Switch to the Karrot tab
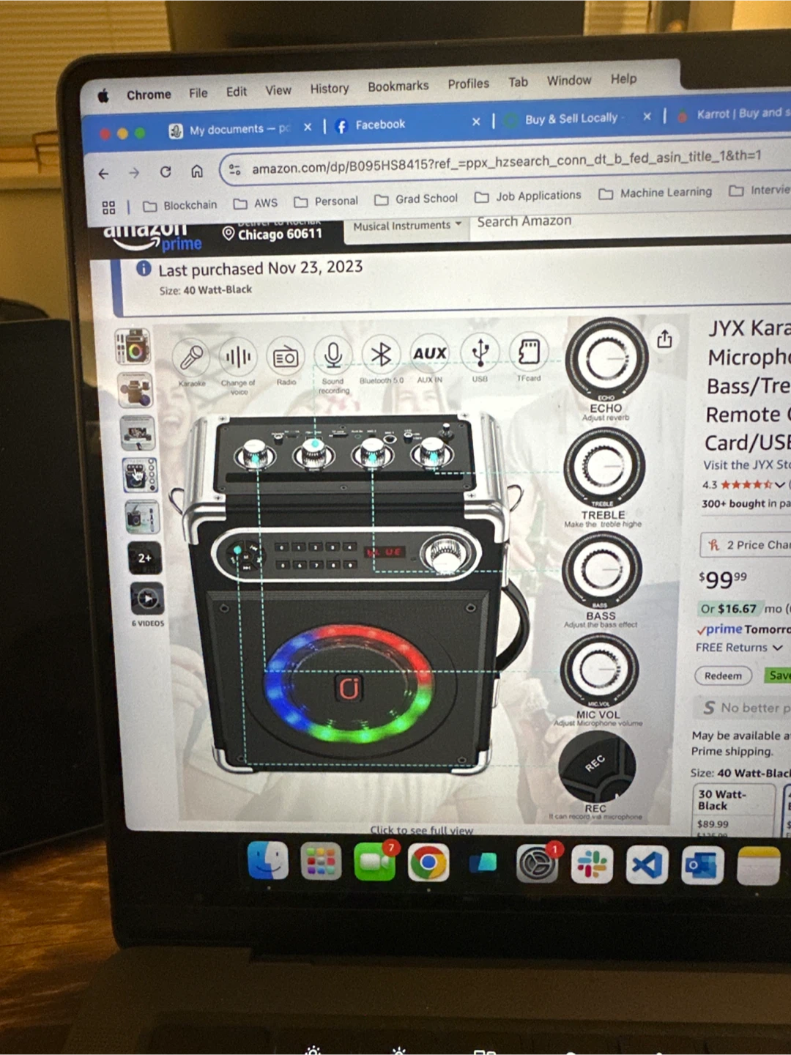Viewport: 791px width, 1055px height. click(732, 114)
